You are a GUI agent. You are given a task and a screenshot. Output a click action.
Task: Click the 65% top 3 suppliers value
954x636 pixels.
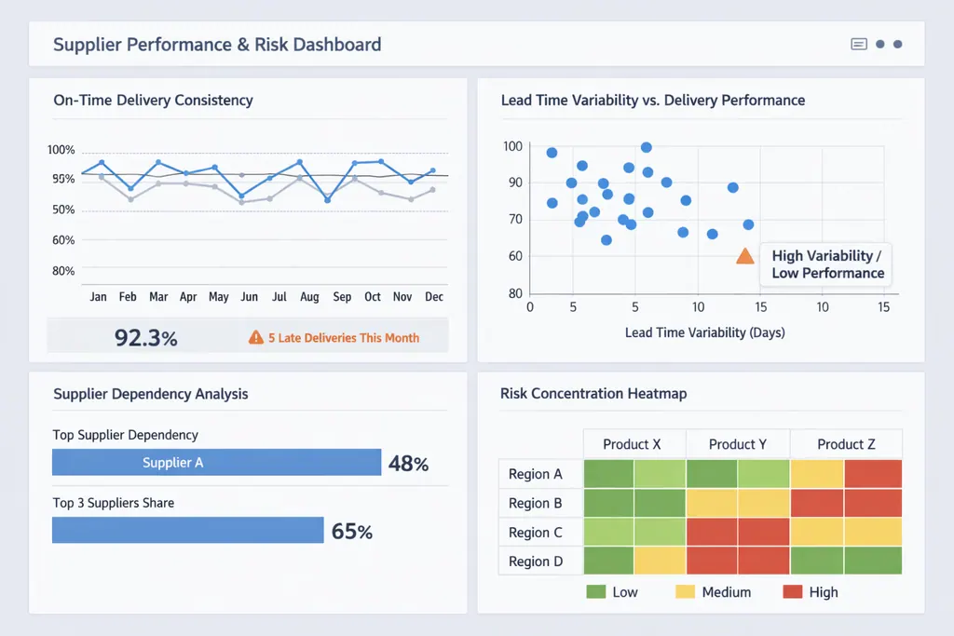(x=351, y=532)
